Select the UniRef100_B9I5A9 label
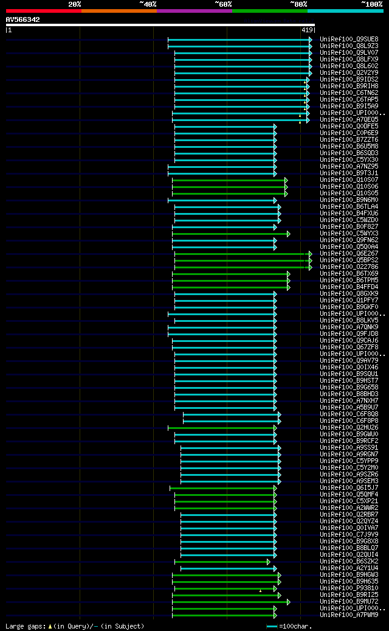 (349, 106)
